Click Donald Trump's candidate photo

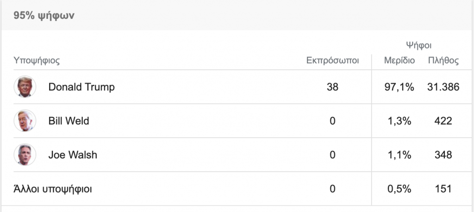pyautogui.click(x=25, y=87)
